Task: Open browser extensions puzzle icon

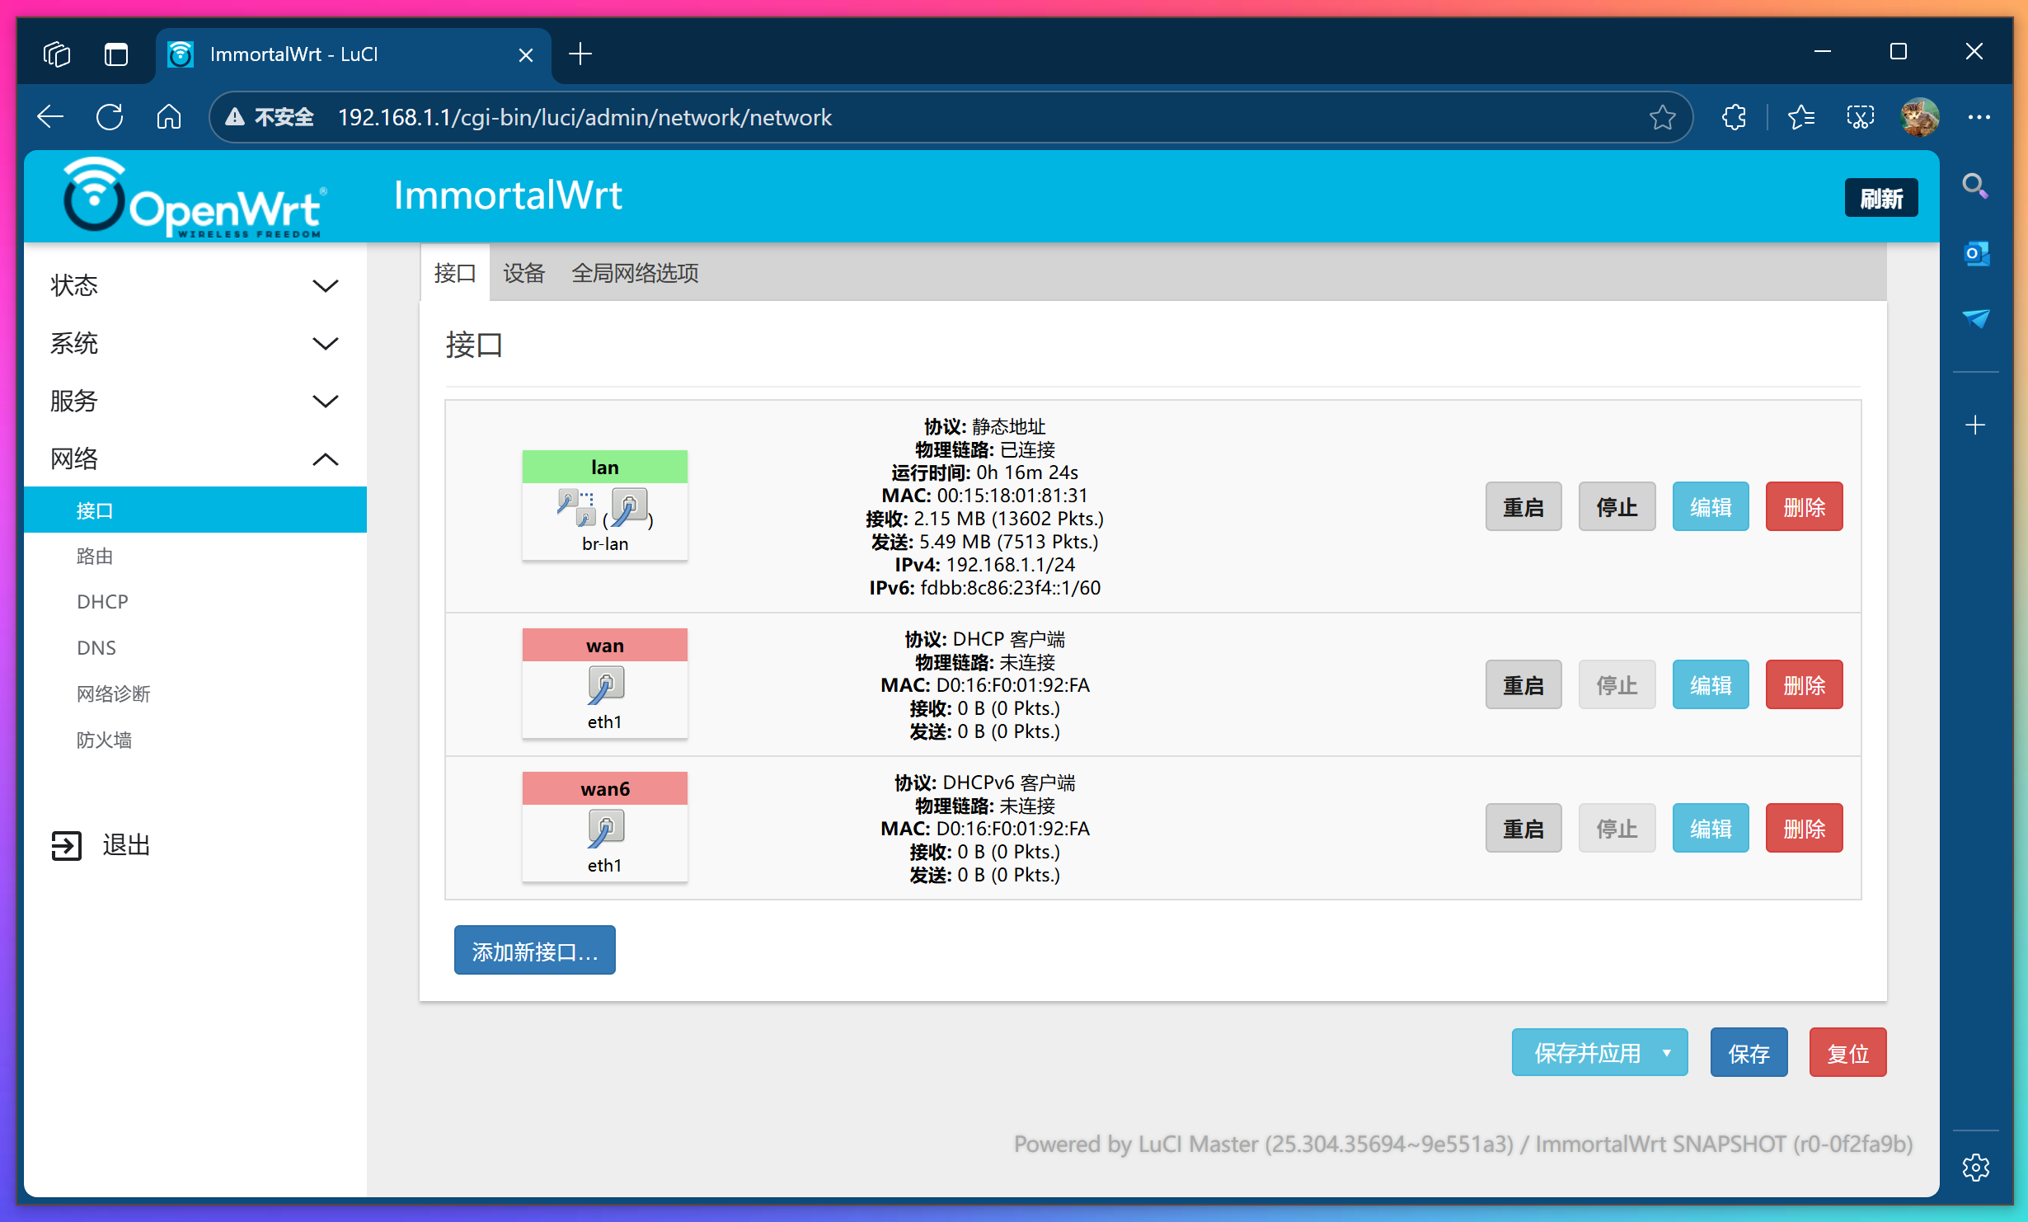Action: tap(1734, 117)
